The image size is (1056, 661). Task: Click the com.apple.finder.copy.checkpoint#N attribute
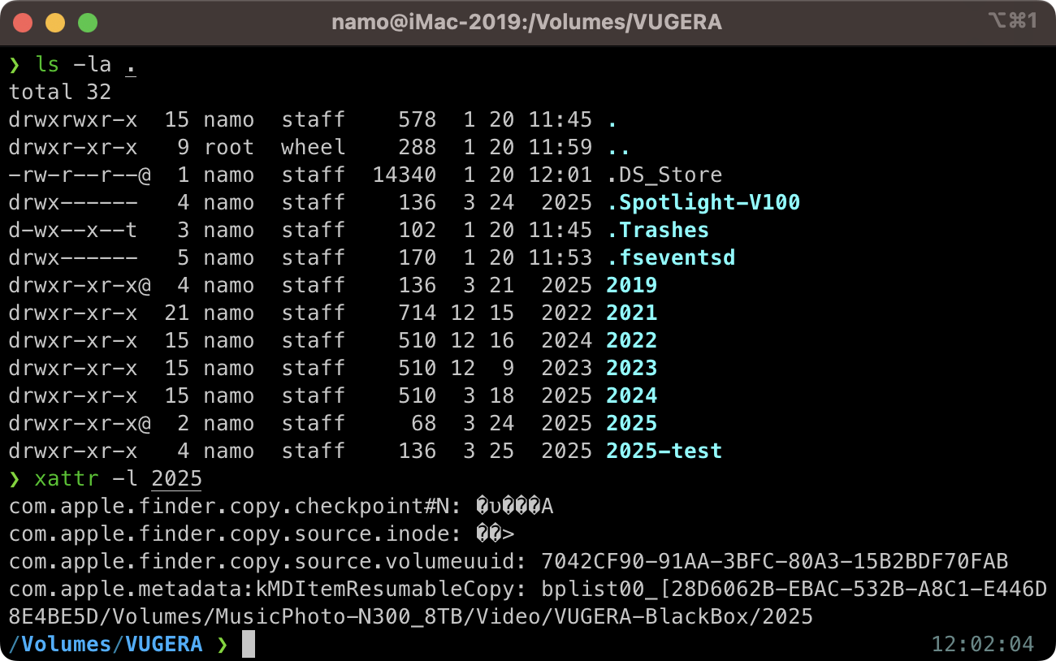228,507
